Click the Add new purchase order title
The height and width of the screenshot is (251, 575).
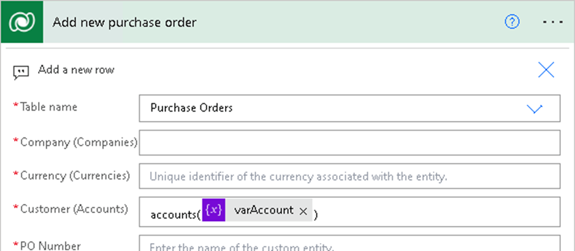coord(124,23)
